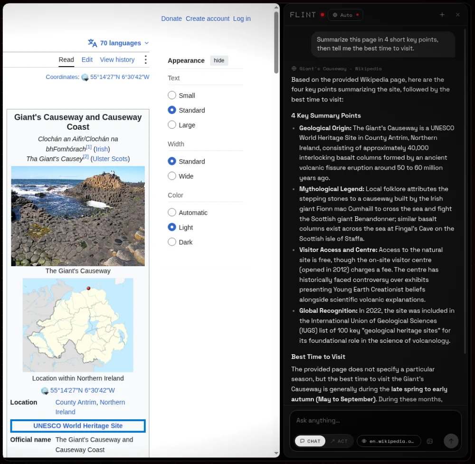This screenshot has width=475, height=464.
Task: Click the globe icon beside the top Coordinates
Action: point(85,77)
